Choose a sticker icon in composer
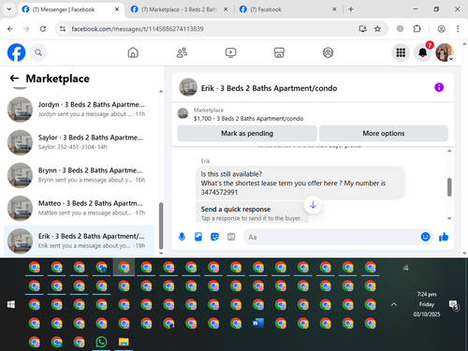Image resolution: width=468 pixels, height=351 pixels. [214, 237]
